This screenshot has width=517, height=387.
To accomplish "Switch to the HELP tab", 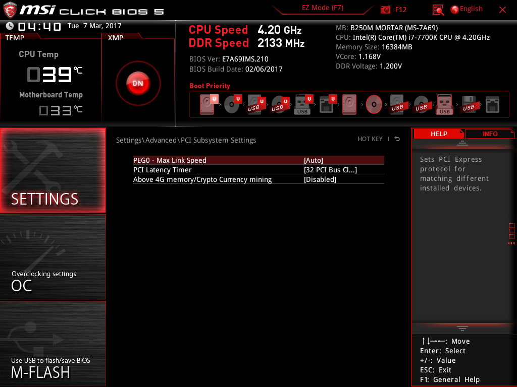I will click(x=438, y=134).
